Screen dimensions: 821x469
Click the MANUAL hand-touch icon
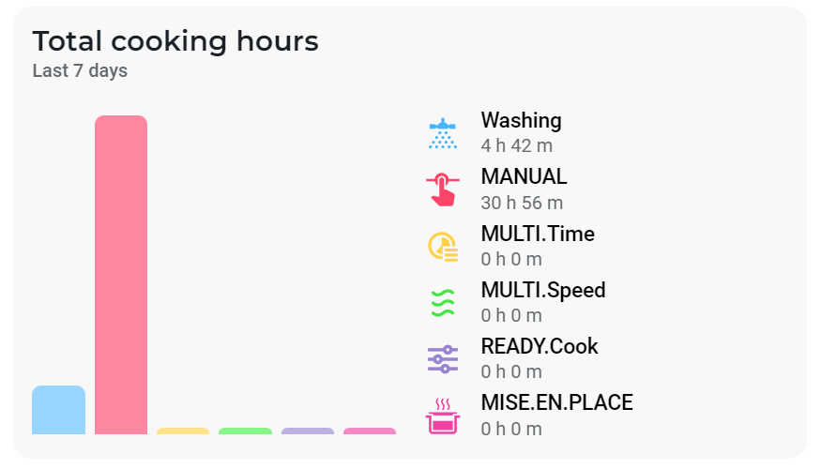(x=442, y=189)
